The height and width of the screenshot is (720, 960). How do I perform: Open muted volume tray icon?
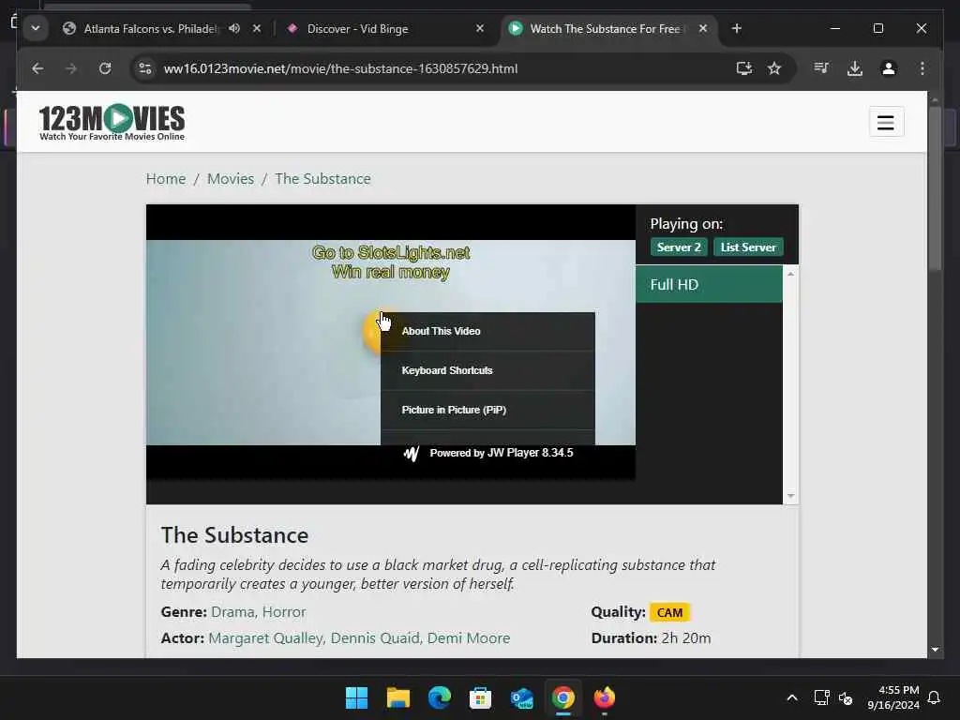click(846, 697)
